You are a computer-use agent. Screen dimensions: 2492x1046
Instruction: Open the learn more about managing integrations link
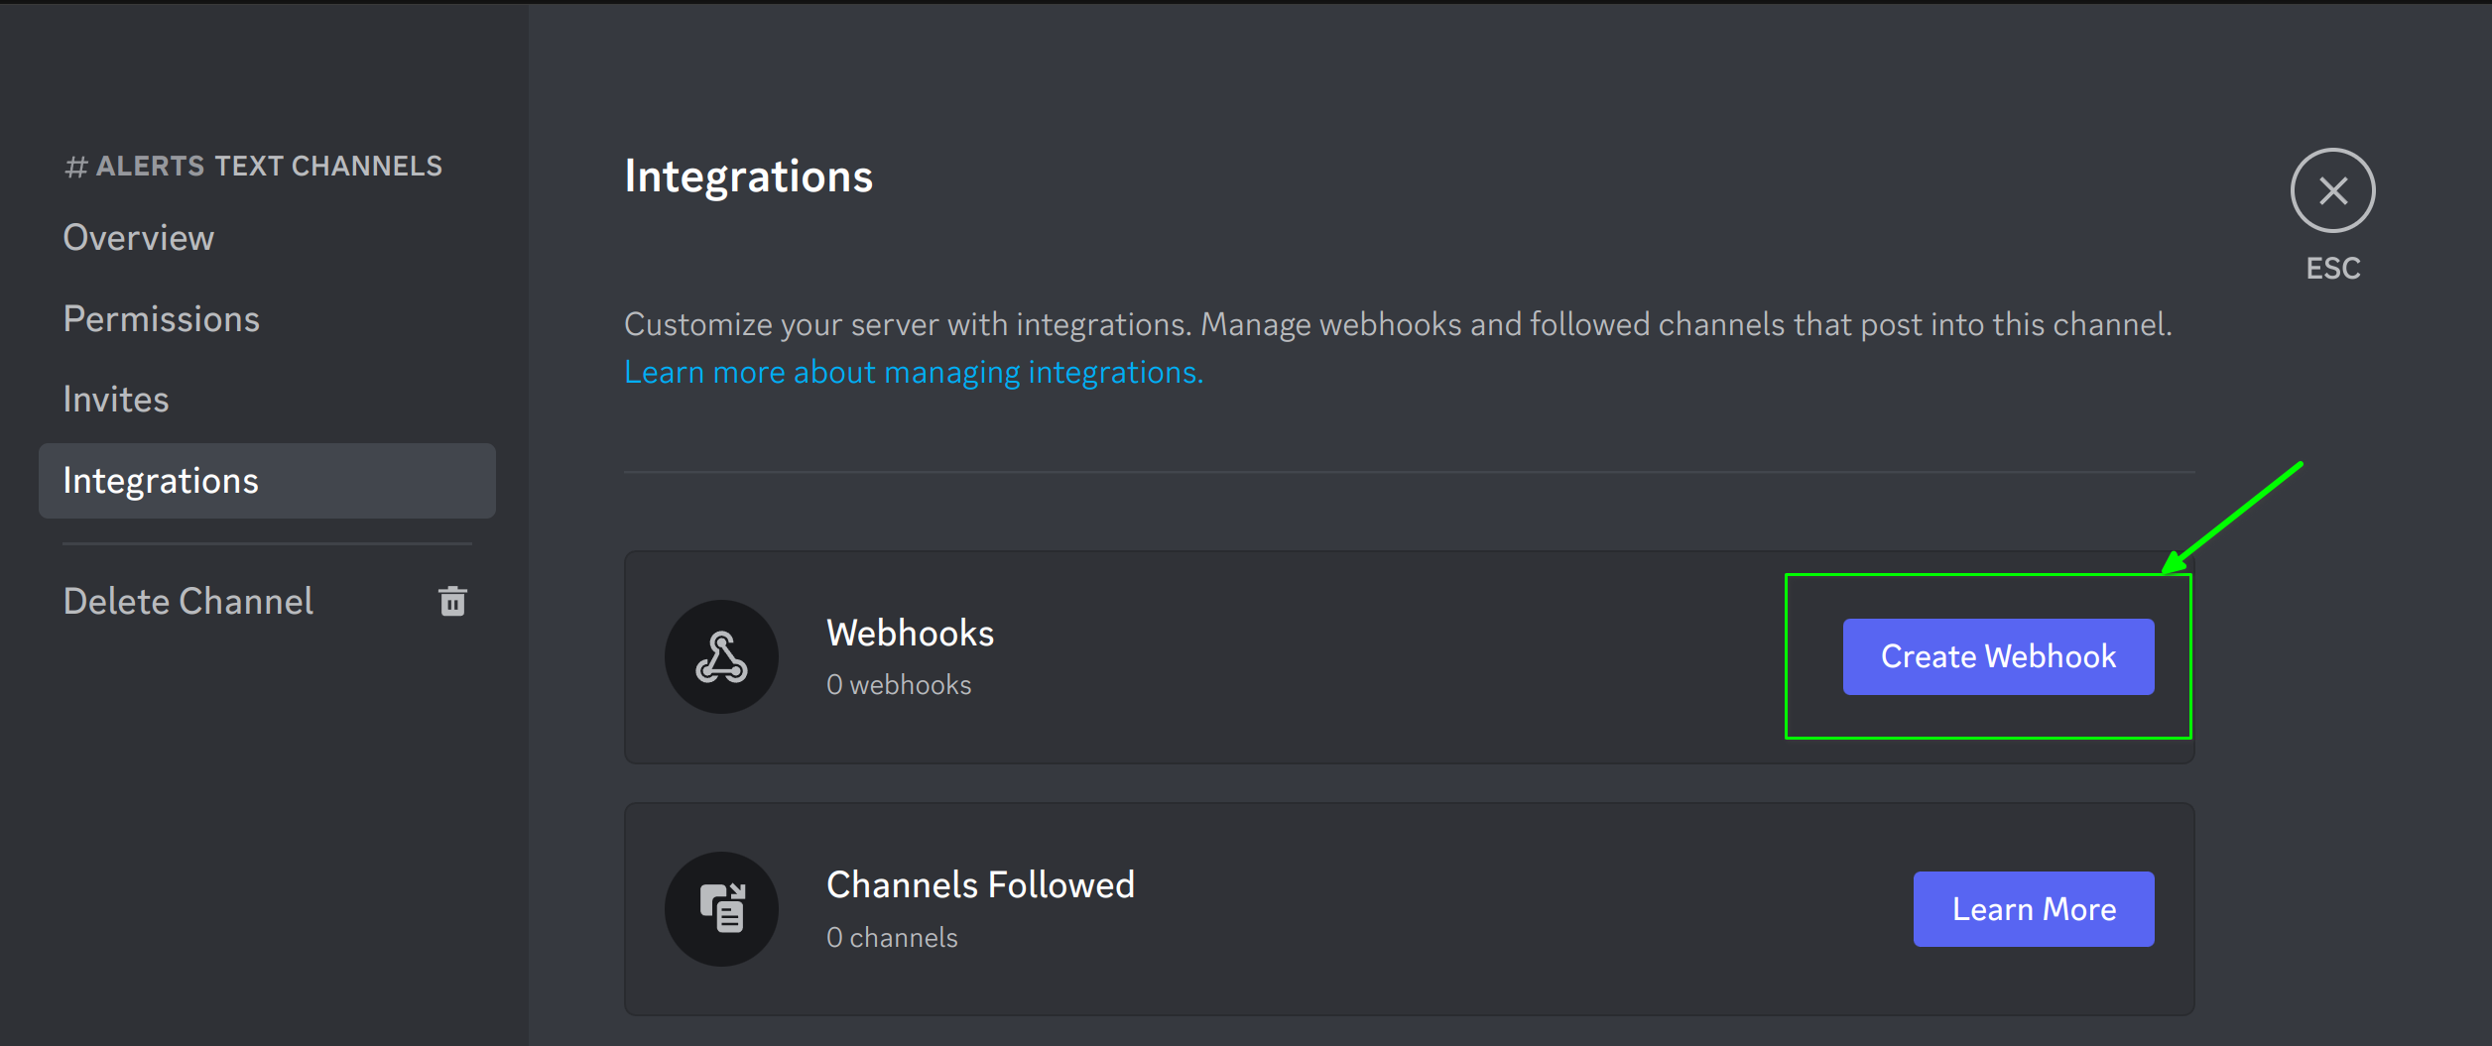(x=913, y=373)
